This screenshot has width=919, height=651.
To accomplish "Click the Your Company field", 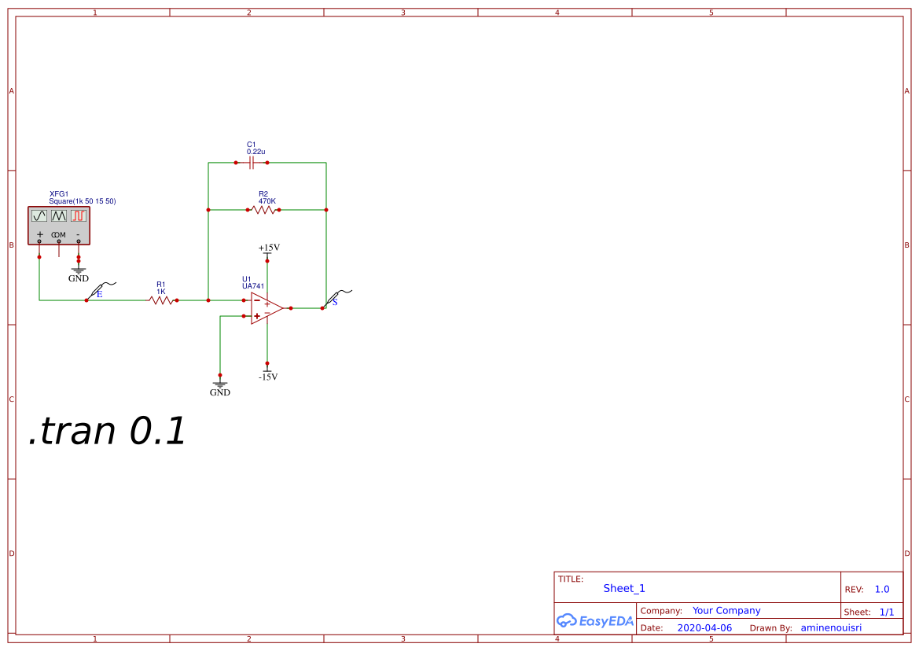I will pyautogui.click(x=726, y=610).
